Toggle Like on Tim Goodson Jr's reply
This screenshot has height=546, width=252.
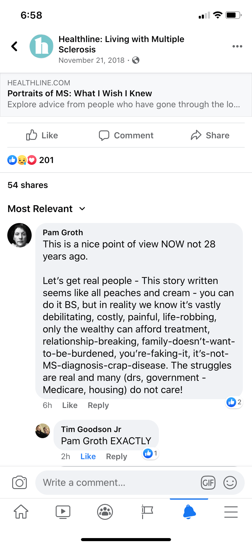88,456
